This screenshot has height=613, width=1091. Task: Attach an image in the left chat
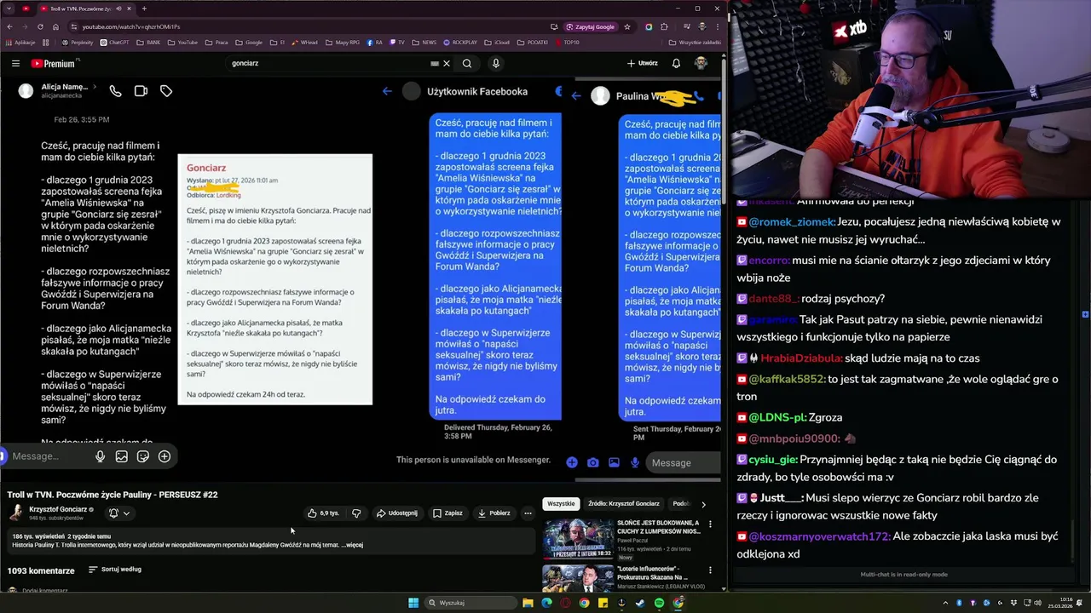tap(122, 456)
